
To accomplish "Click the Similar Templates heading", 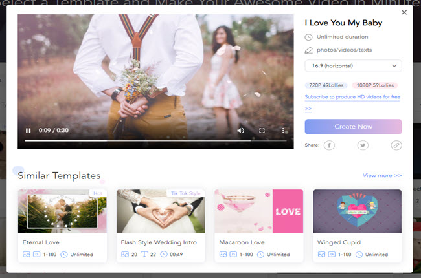I will point(59,176).
